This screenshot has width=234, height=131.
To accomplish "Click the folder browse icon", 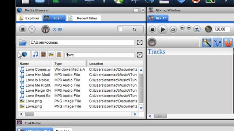I will (x=23, y=43).
